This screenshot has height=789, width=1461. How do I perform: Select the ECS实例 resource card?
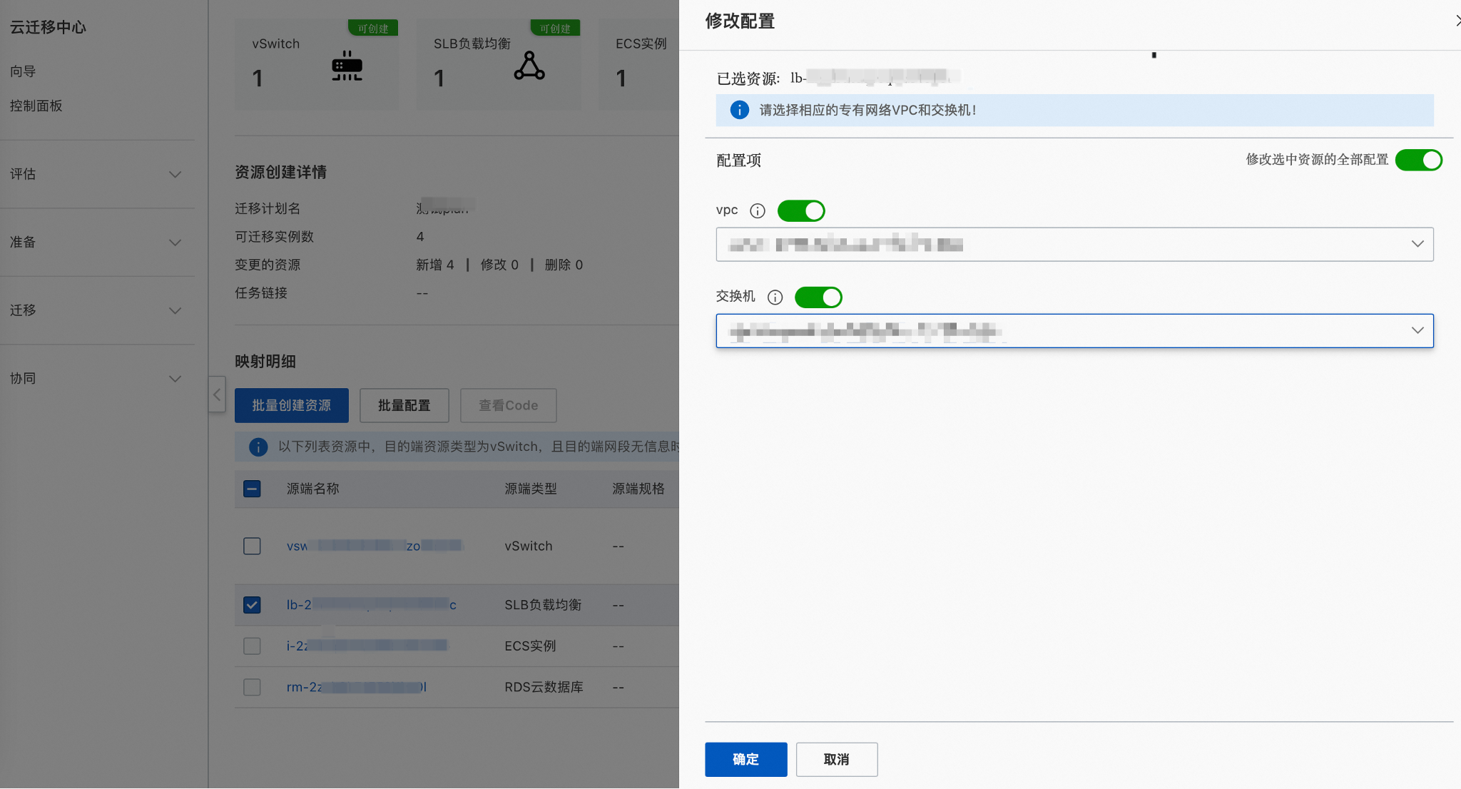tap(638, 64)
